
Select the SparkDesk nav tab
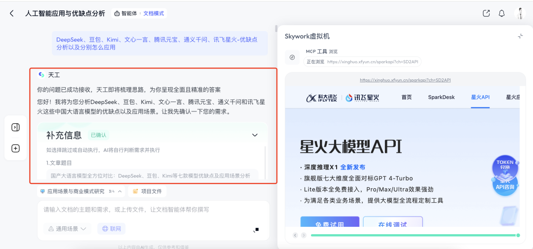(x=441, y=98)
